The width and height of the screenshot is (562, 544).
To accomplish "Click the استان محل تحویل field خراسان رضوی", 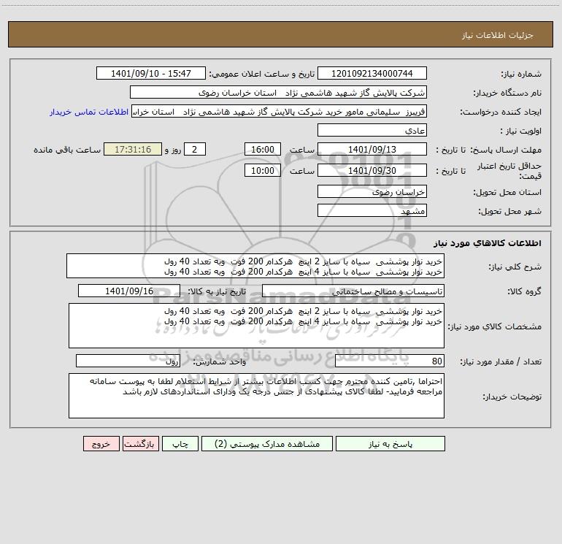I will tap(372, 191).
